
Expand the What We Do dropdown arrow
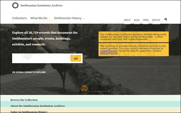50,19
